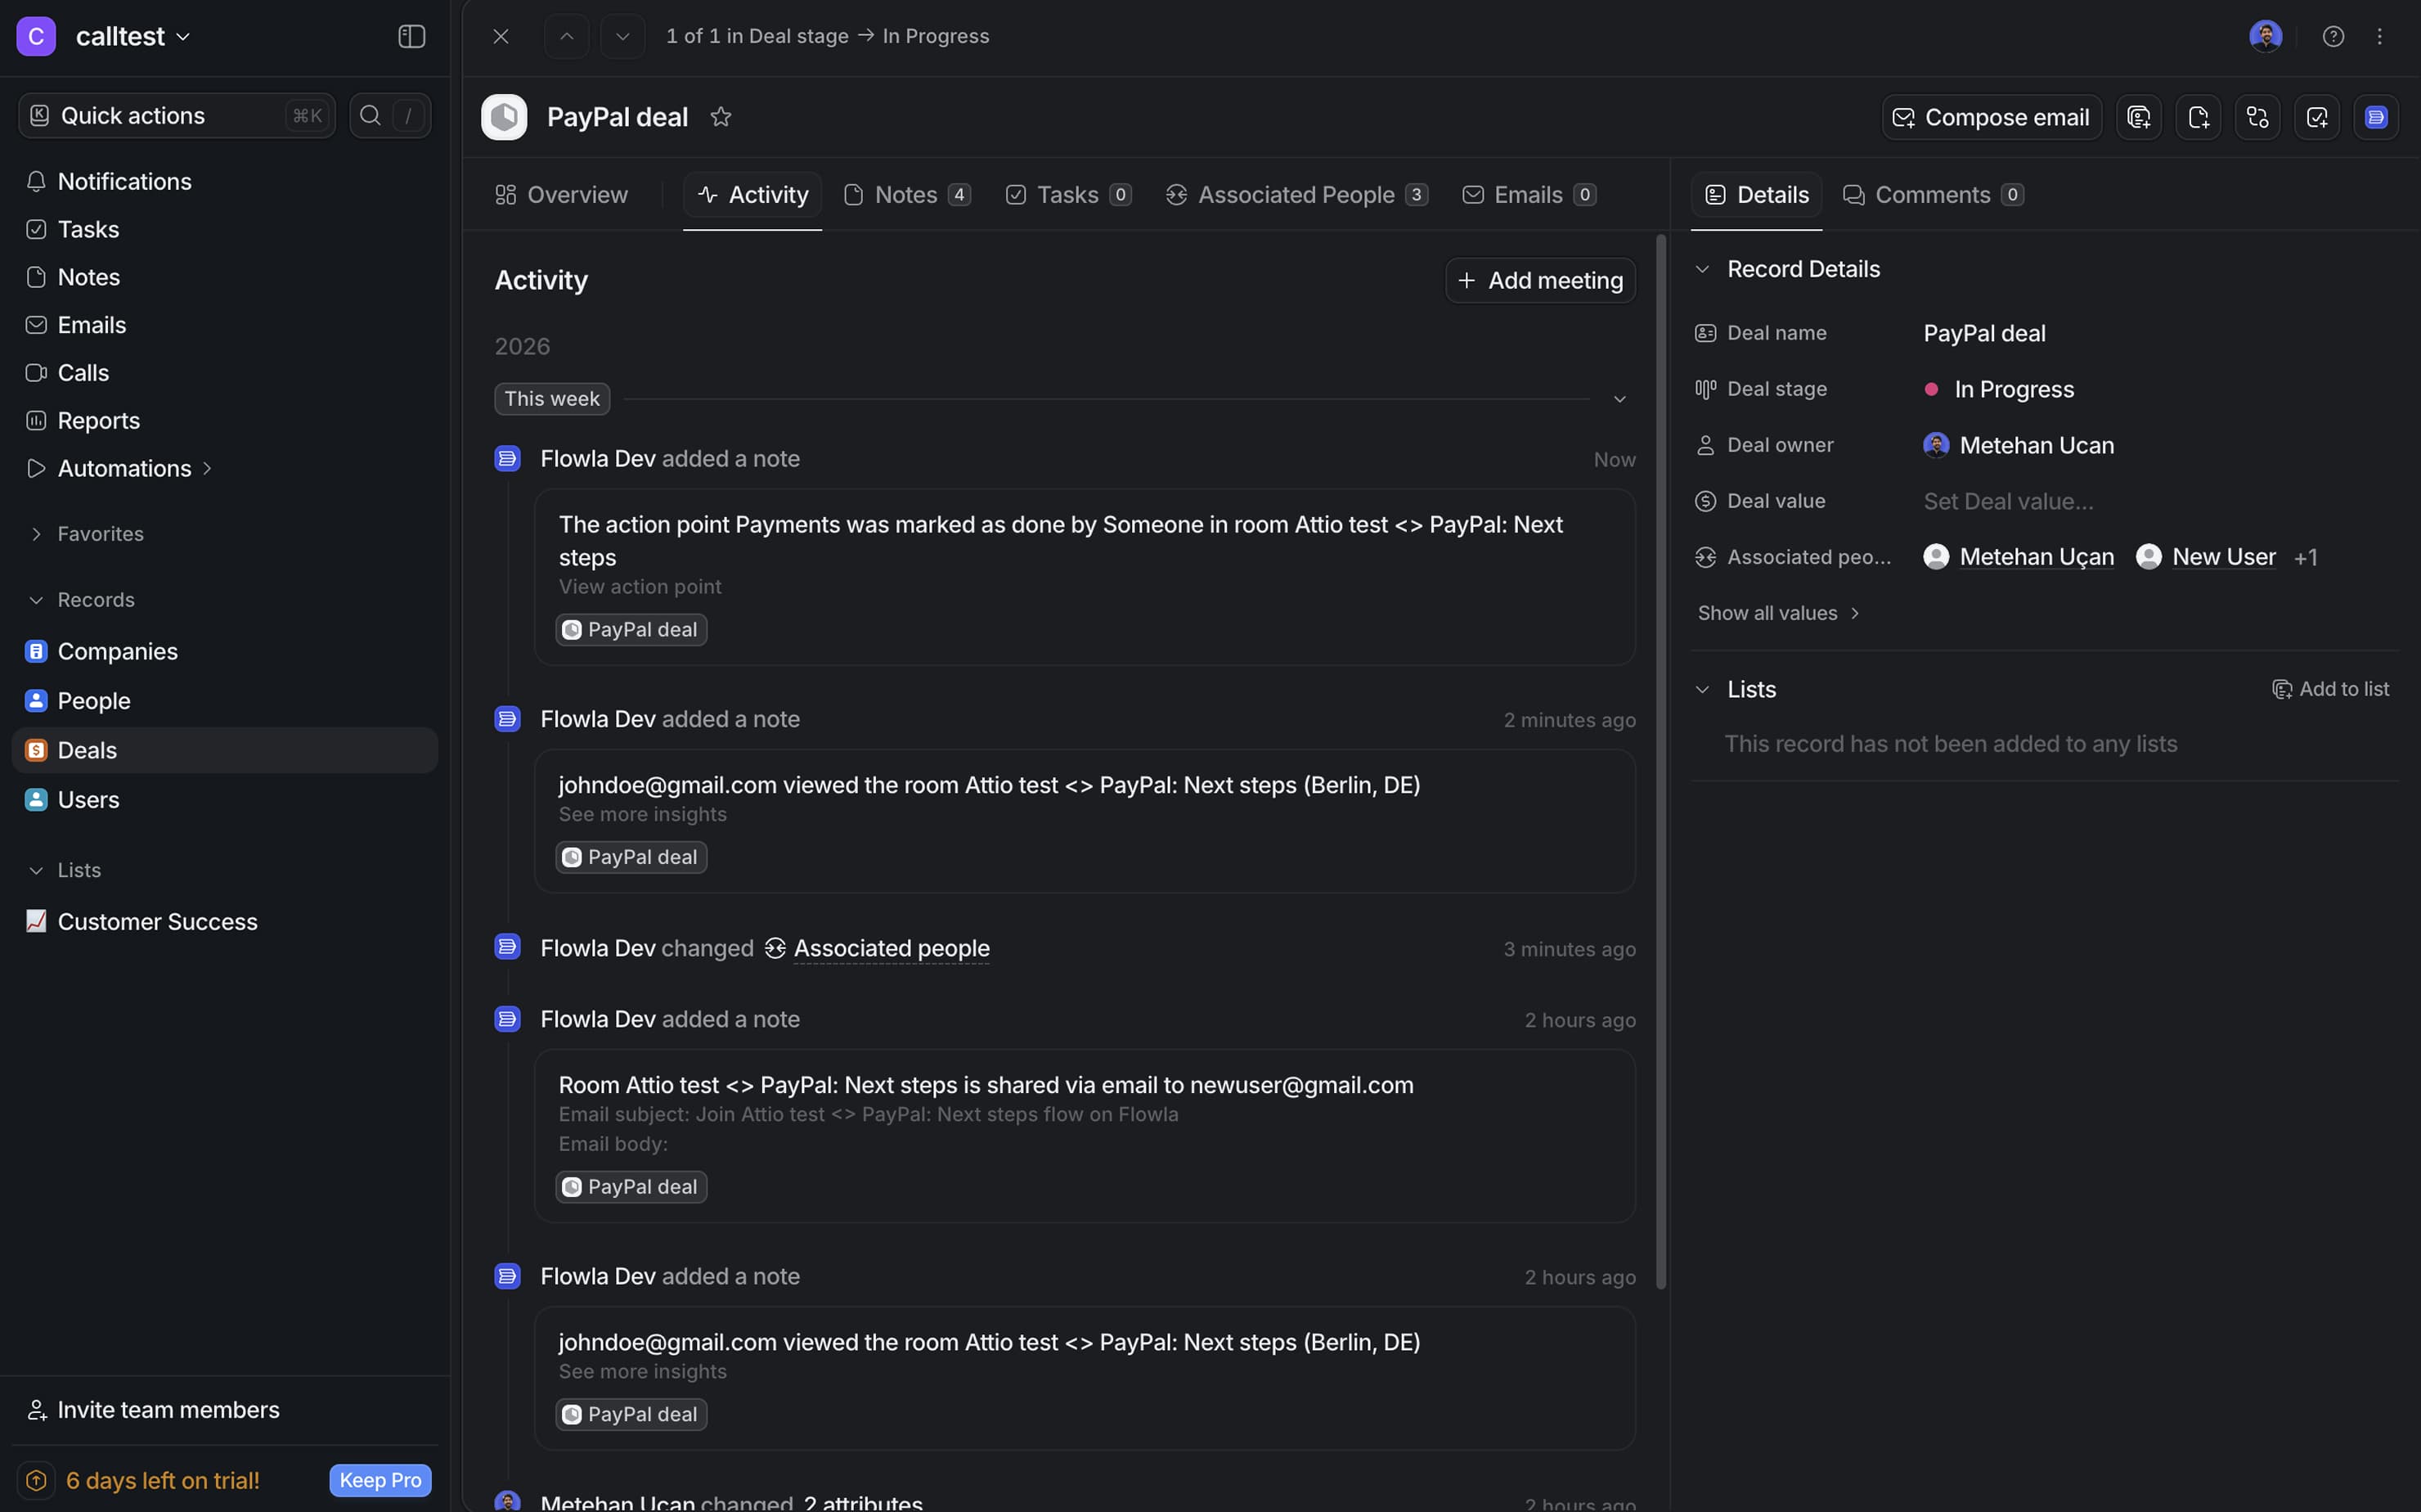Open the Associated People tab
This screenshot has height=1512, width=2421.
click(x=1296, y=195)
